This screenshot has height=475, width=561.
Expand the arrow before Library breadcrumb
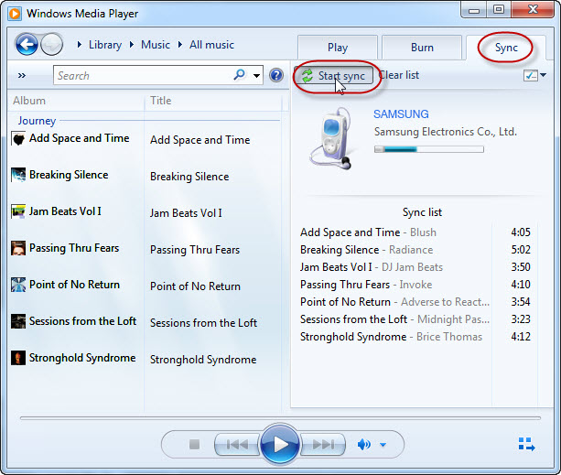(80, 45)
